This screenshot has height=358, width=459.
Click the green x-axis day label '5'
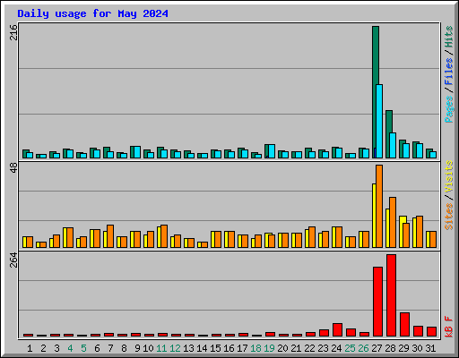[83, 348]
